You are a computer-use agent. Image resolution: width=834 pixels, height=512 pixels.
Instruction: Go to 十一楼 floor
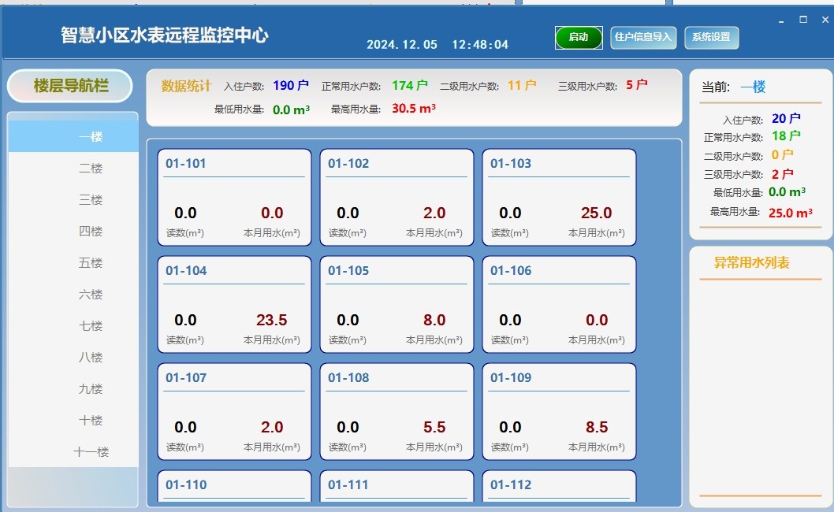tap(73, 452)
